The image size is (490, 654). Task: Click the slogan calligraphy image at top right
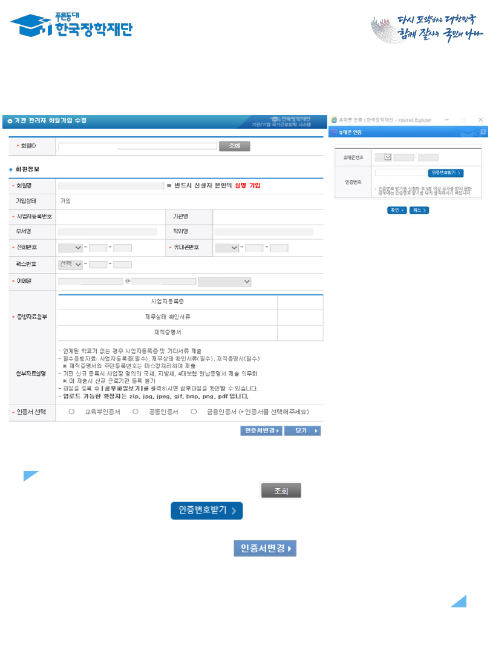coord(422,28)
